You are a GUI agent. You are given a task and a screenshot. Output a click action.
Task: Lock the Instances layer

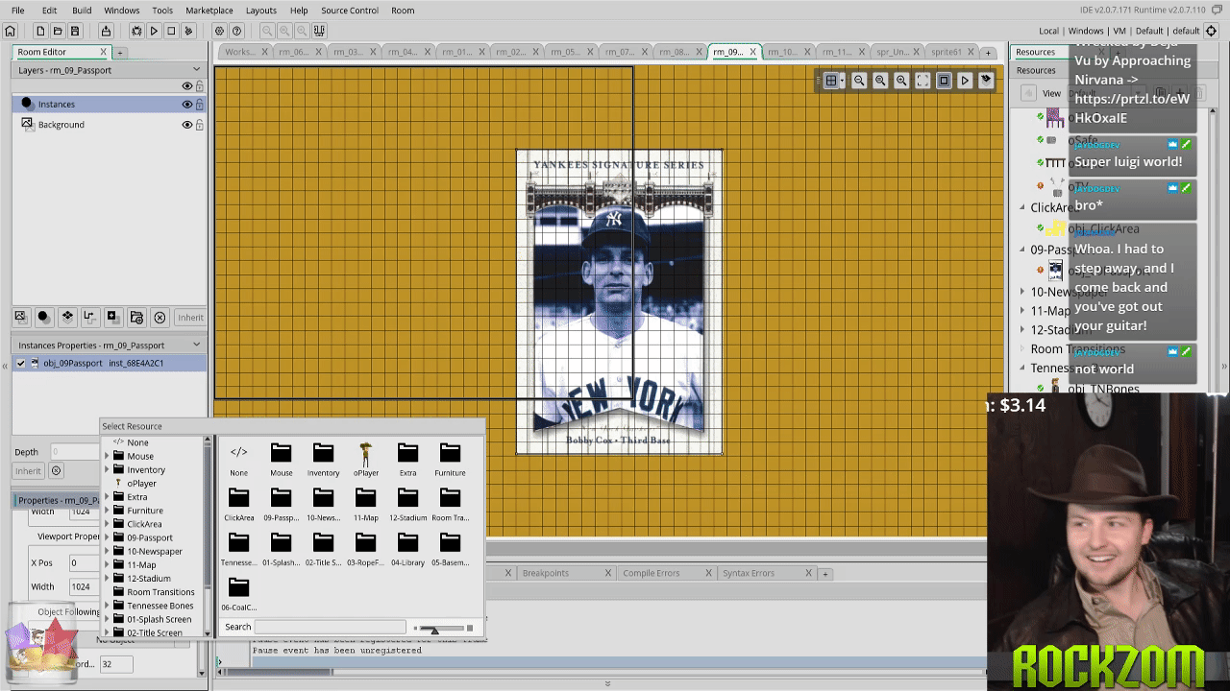[x=200, y=104]
